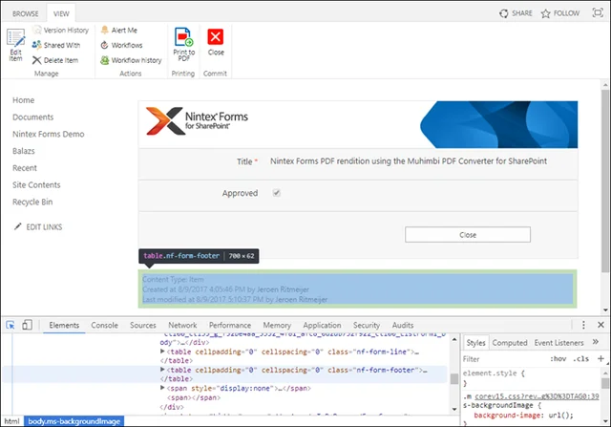Toggle .cls class editor

pyautogui.click(x=581, y=359)
